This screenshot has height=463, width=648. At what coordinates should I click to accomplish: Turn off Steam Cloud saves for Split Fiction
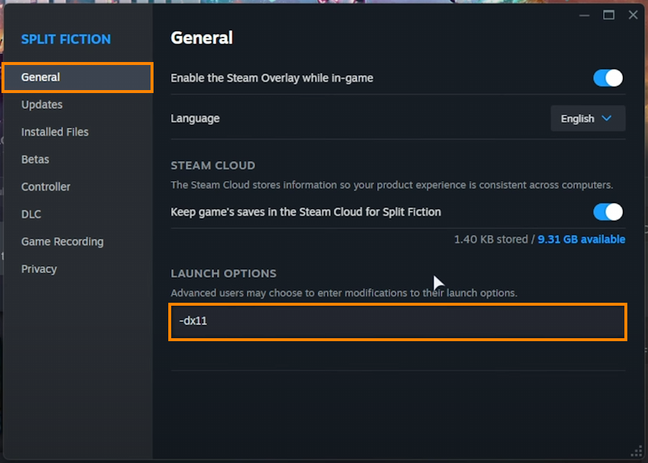(x=608, y=212)
